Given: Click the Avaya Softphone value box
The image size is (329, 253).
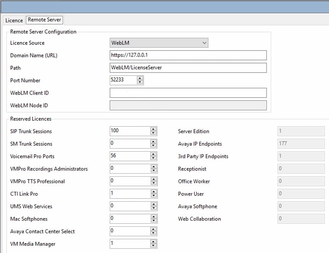Looking at the screenshot, I should point(301,206).
